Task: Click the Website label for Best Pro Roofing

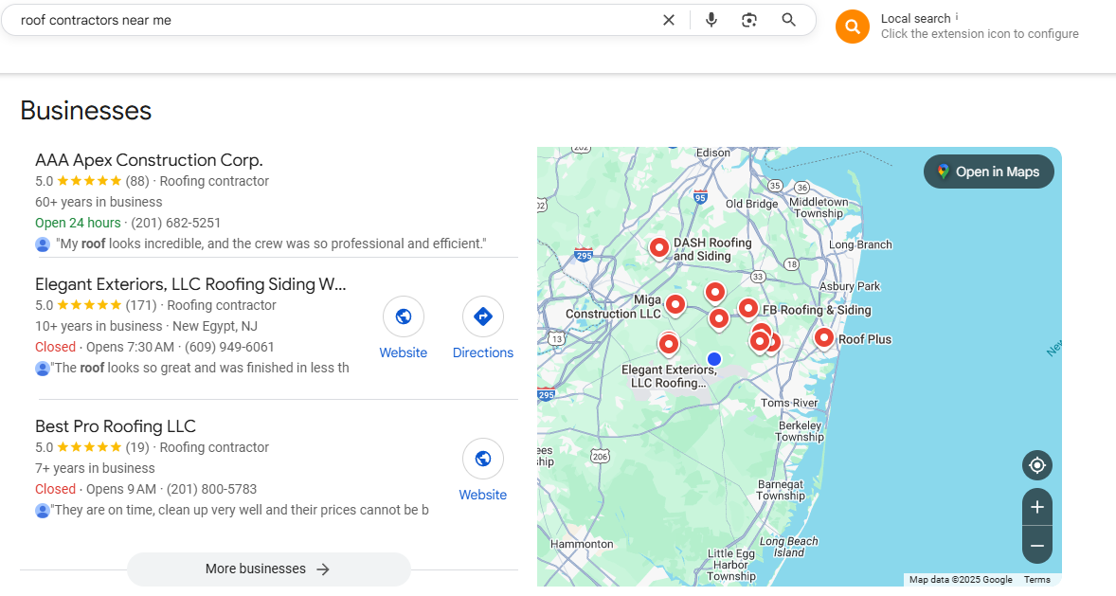Action: 482,495
